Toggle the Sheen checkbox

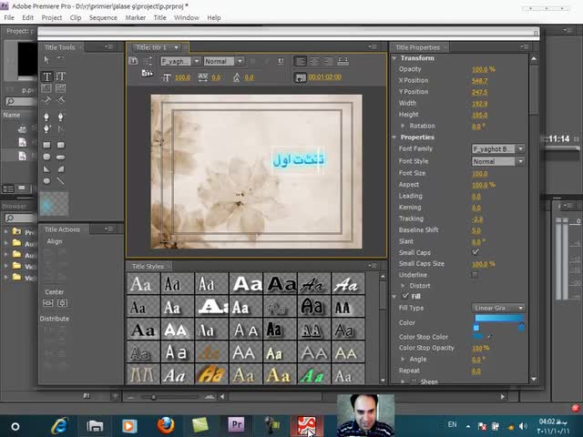(x=414, y=381)
